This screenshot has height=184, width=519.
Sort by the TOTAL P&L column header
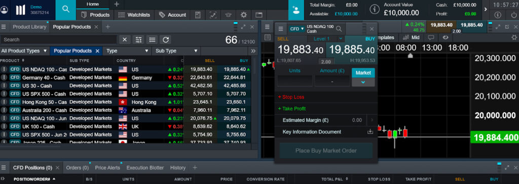coord(335,179)
